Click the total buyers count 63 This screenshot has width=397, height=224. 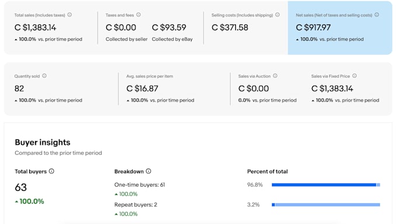pyautogui.click(x=21, y=188)
